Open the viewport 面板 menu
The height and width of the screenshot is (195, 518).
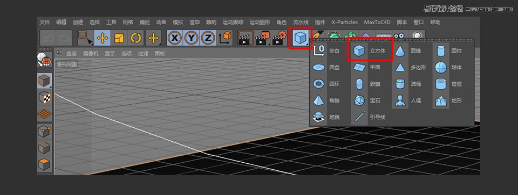tap(160, 54)
